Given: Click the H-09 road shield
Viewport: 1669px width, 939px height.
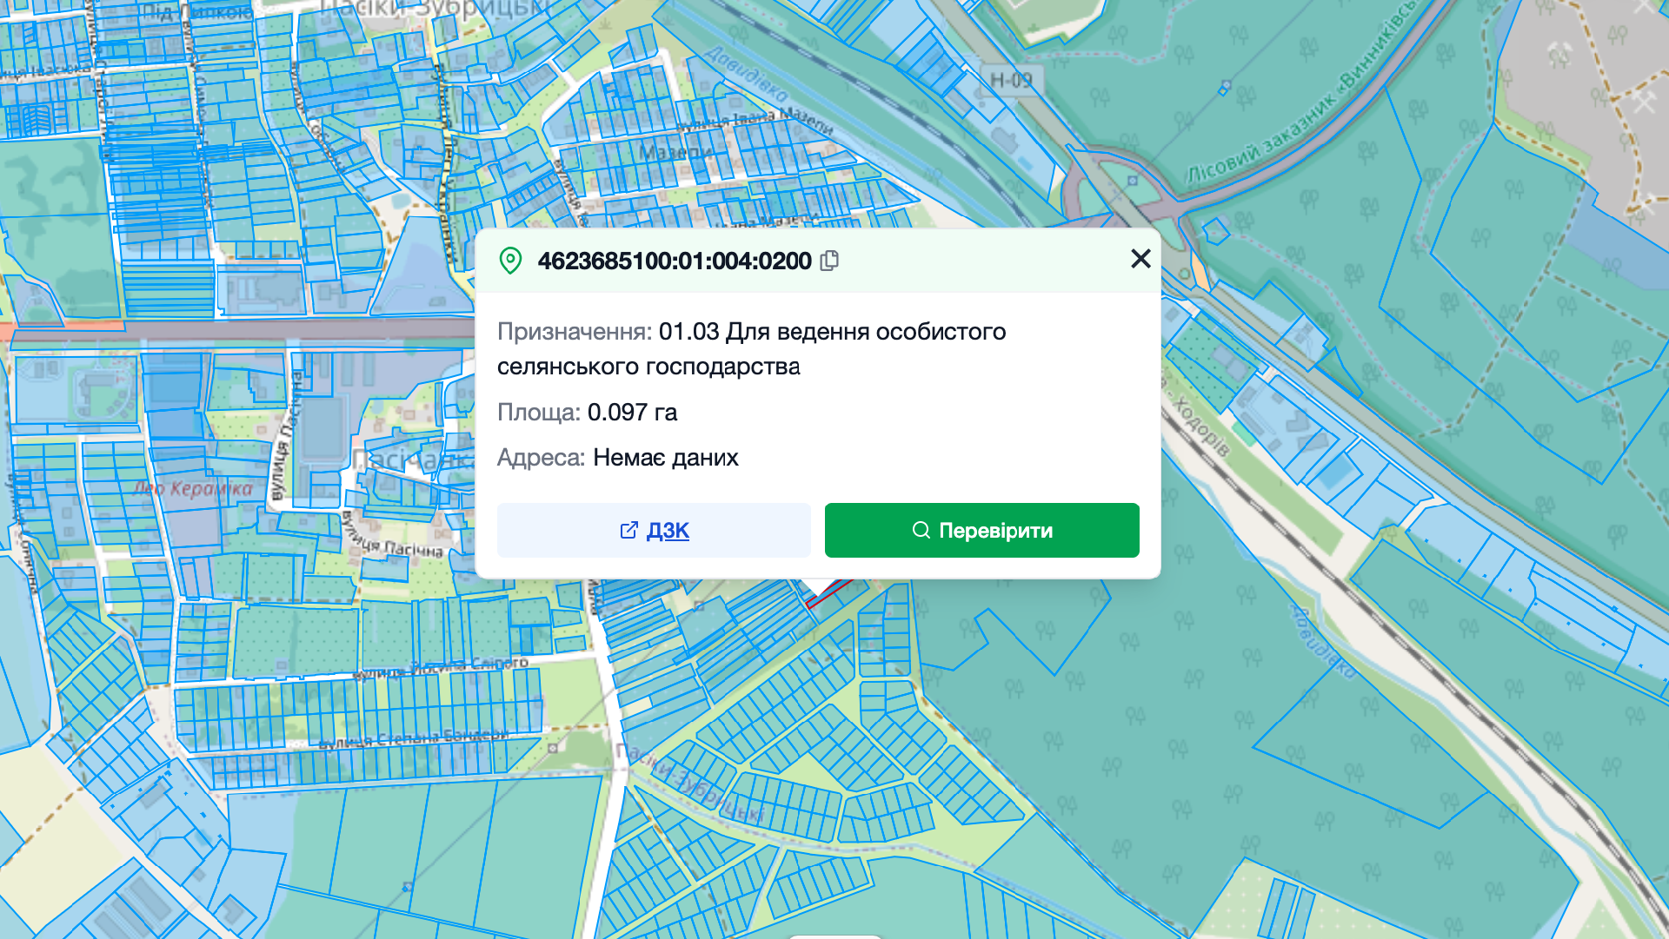Looking at the screenshot, I should pos(1011,80).
